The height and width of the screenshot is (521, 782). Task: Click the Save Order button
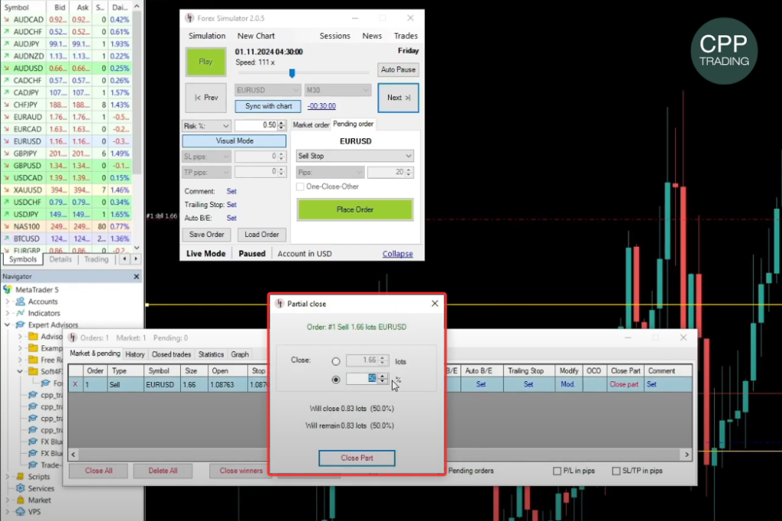pos(206,235)
